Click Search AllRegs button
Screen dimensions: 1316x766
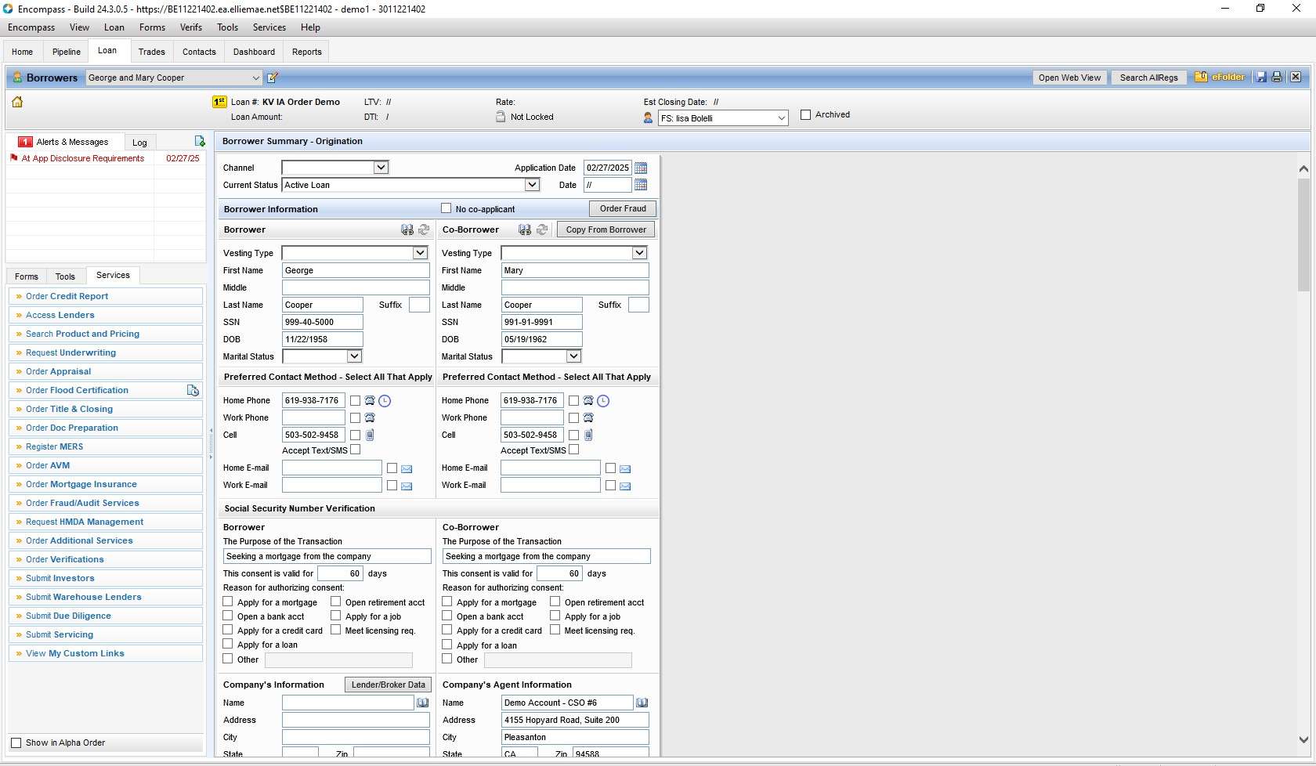coord(1148,78)
